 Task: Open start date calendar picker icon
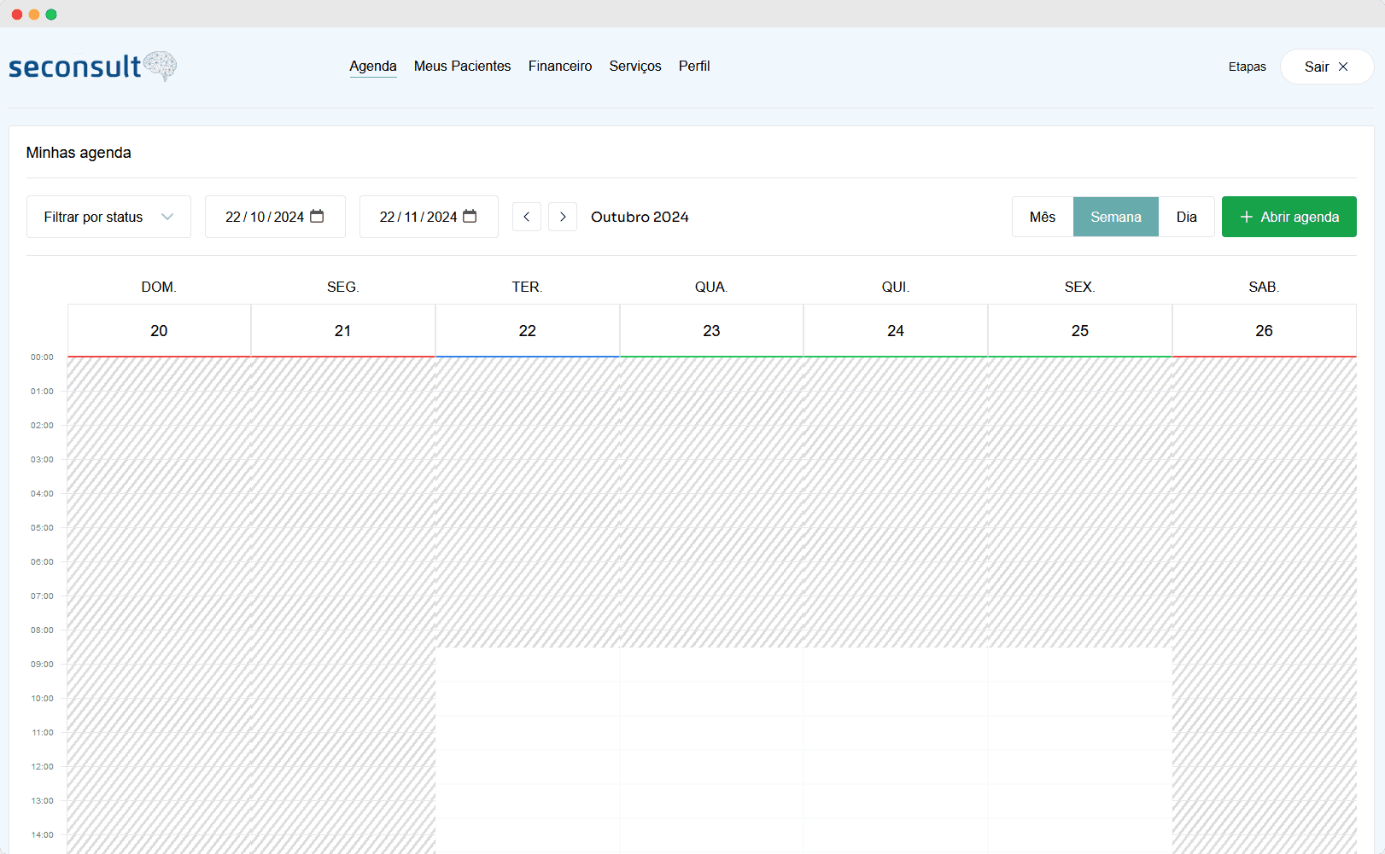click(317, 217)
